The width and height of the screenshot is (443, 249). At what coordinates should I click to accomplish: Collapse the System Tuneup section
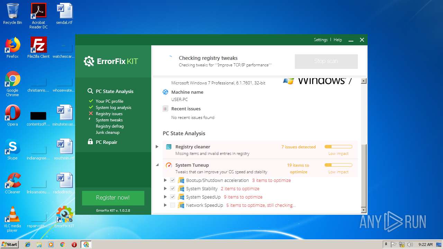(157, 165)
